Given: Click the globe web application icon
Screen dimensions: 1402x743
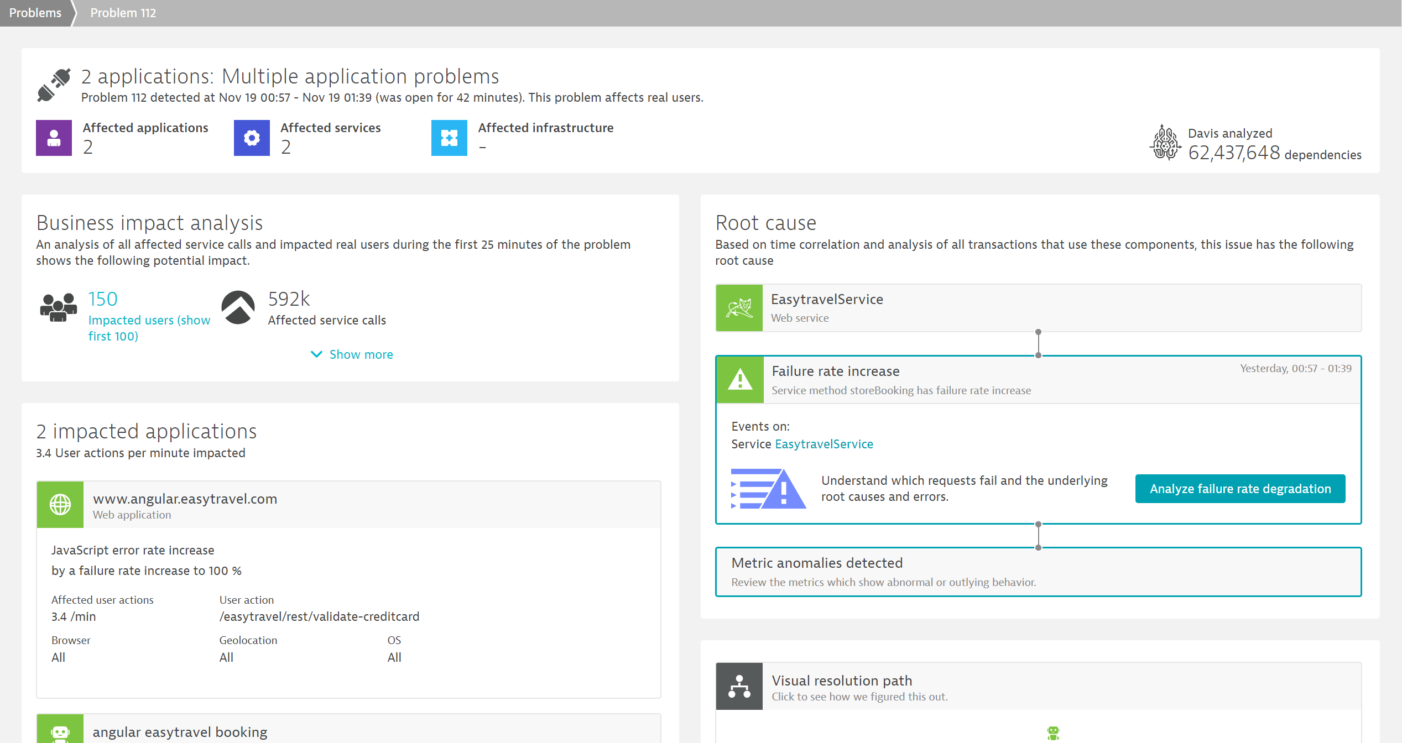Looking at the screenshot, I should (x=60, y=504).
